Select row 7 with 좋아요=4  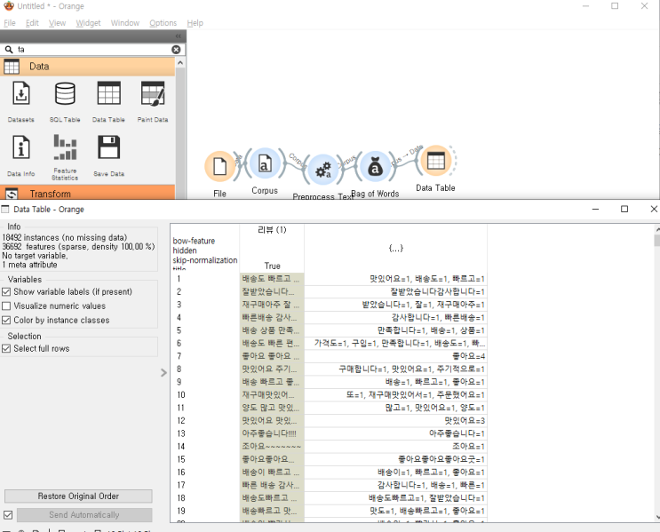(x=395, y=356)
